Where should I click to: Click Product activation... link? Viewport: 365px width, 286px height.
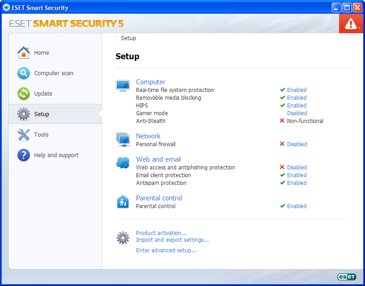click(161, 233)
